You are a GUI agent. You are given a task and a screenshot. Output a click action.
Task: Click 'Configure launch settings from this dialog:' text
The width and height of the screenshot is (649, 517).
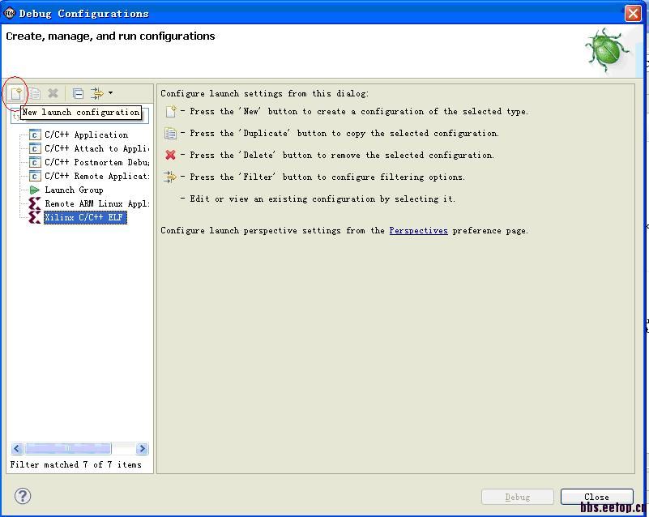[264, 93]
